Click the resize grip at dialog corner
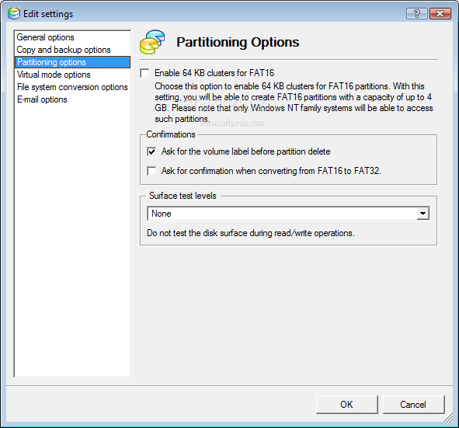The image size is (459, 428). point(448,417)
